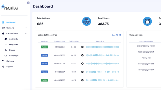The width and height of the screenshot is (161, 90).
Task: Seek in the 02:51 recording waveform
Action: pos(102,72)
